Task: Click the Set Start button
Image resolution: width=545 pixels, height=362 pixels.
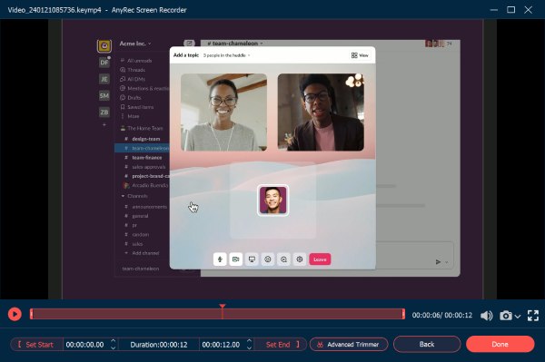Action: coord(36,344)
